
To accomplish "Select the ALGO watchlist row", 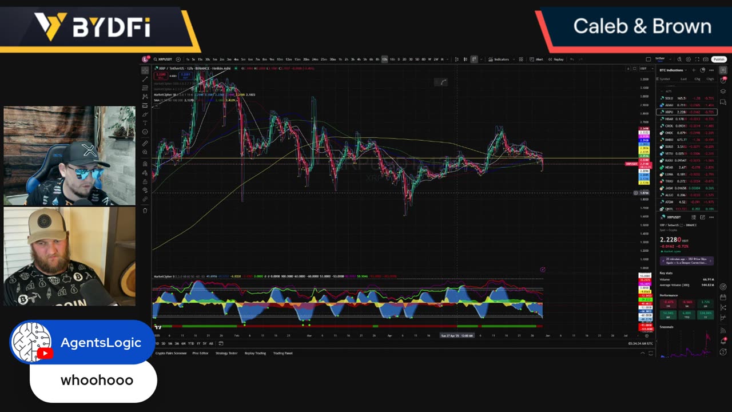I will tap(687, 195).
